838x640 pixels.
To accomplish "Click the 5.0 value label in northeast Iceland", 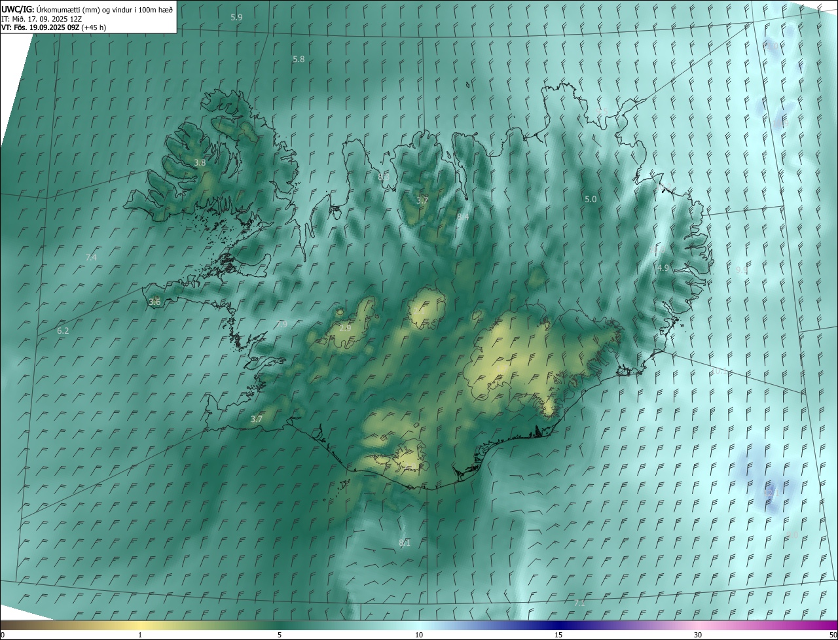I will pyautogui.click(x=591, y=199).
